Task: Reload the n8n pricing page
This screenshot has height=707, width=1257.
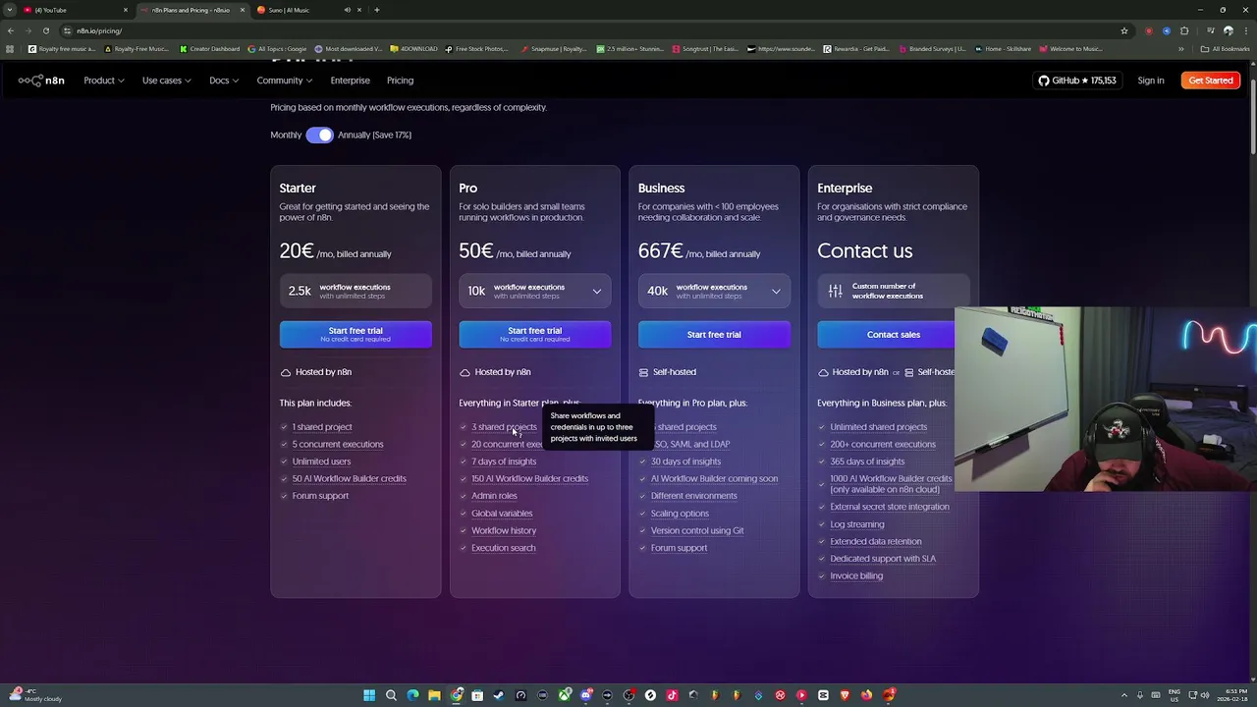Action: point(45,30)
